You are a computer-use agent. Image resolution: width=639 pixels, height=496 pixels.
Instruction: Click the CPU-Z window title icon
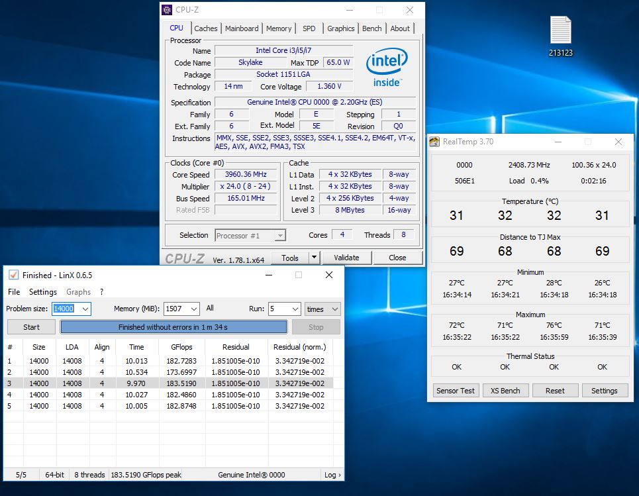point(167,10)
